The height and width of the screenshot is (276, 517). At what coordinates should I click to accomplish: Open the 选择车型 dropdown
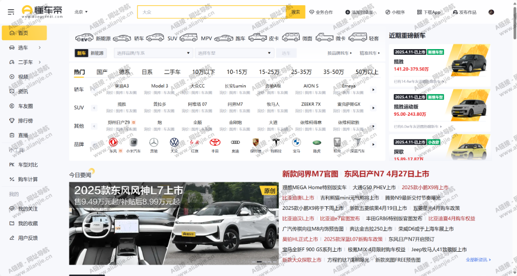click(234, 53)
